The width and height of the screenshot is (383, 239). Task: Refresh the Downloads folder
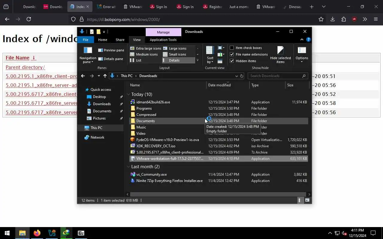coord(242,76)
